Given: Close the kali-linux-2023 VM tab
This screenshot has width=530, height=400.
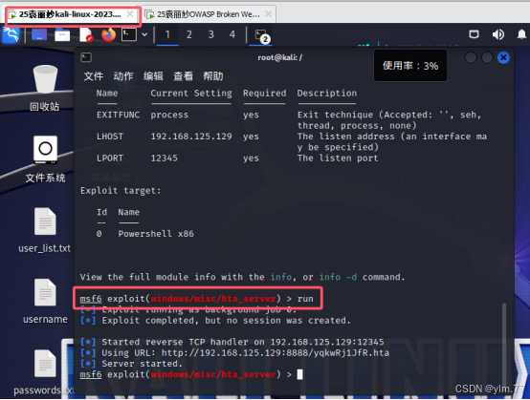Looking at the screenshot, I should point(130,13).
